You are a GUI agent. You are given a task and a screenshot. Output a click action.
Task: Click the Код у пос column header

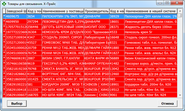(x=34, y=11)
